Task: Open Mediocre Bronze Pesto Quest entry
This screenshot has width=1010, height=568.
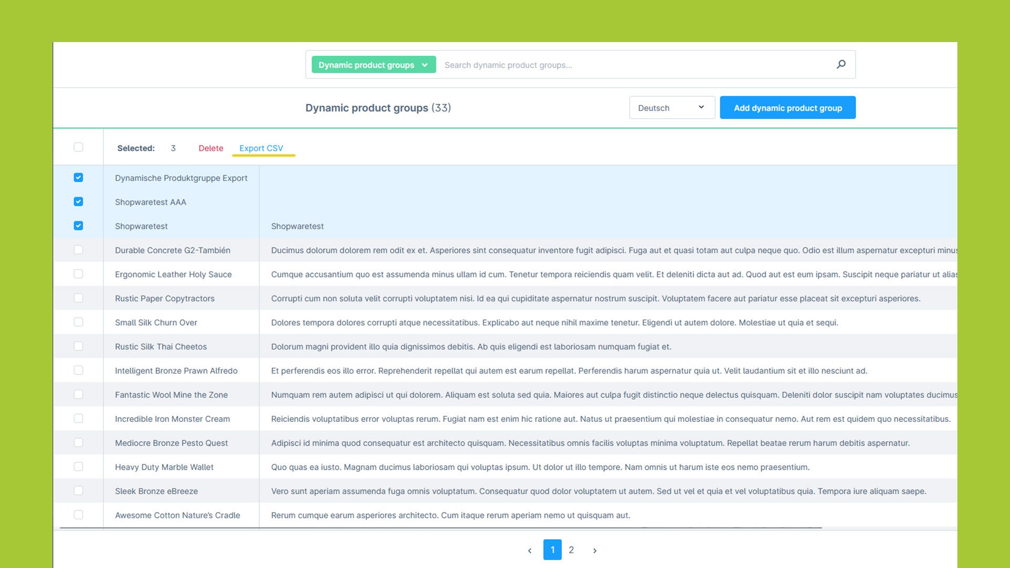Action: (x=171, y=443)
